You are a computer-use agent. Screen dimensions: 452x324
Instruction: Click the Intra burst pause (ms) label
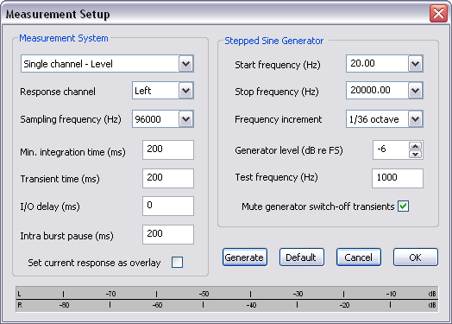point(67,236)
